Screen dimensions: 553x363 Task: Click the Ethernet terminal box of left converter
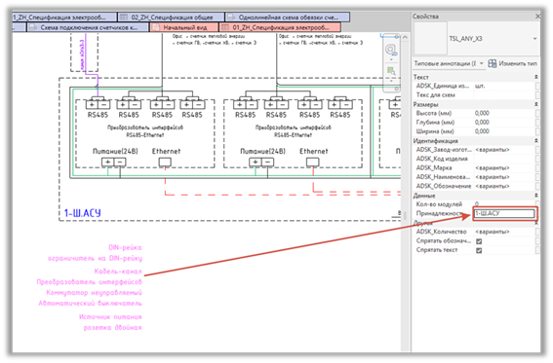coord(165,163)
